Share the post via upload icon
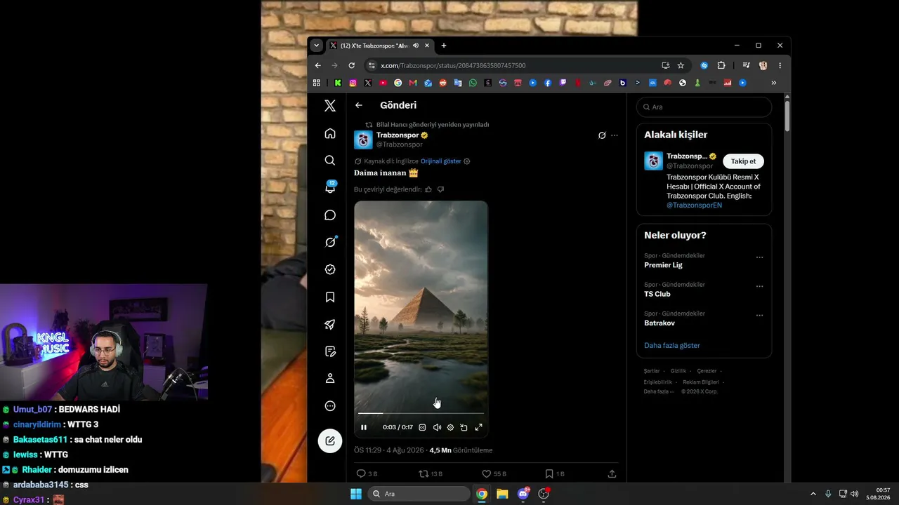 pos(612,474)
